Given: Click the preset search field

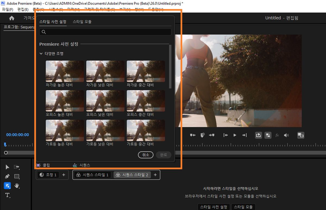Looking at the screenshot, I should point(105,32).
